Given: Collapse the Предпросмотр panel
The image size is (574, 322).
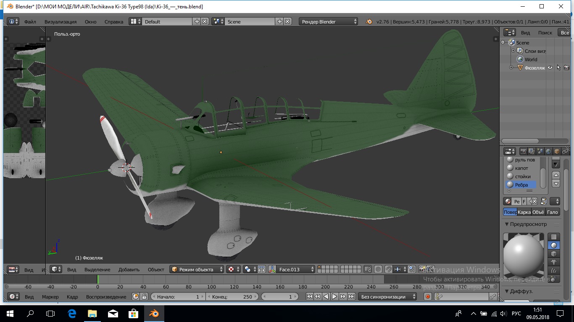Looking at the screenshot, I should 528,224.
